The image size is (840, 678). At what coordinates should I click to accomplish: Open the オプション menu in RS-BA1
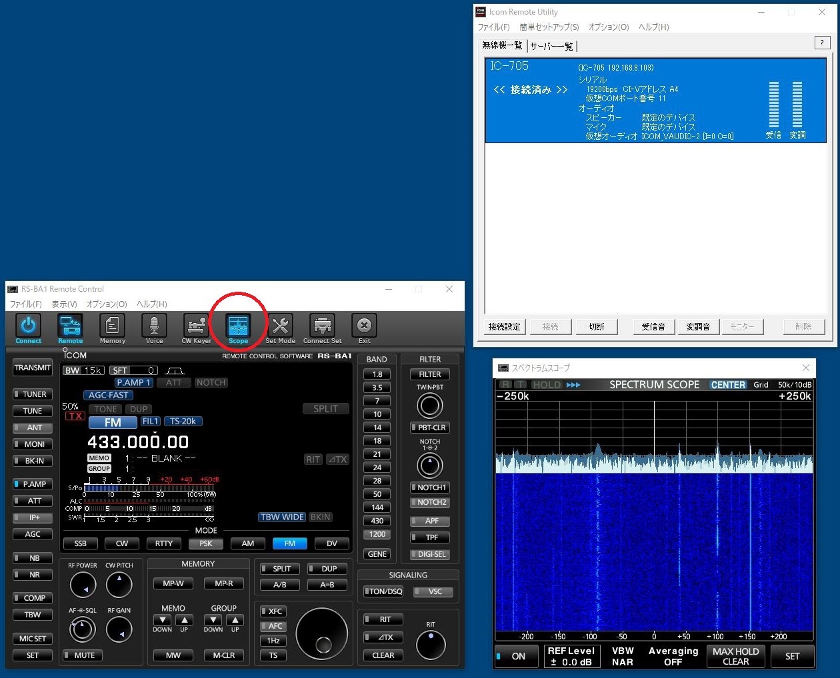107,304
